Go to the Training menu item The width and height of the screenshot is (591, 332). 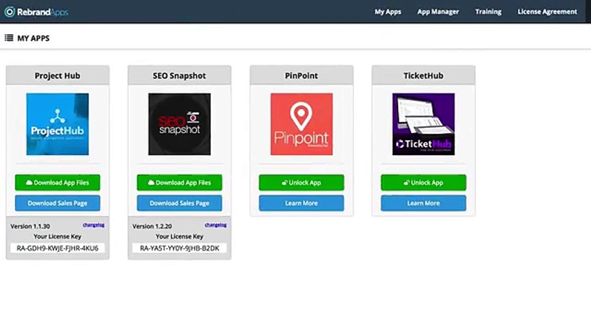[488, 12]
